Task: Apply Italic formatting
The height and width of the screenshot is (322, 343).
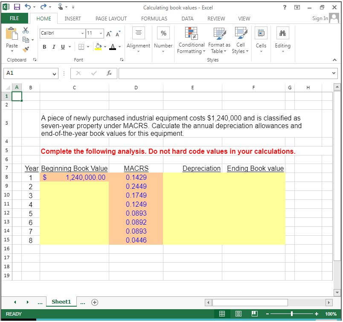Action: pos(53,47)
